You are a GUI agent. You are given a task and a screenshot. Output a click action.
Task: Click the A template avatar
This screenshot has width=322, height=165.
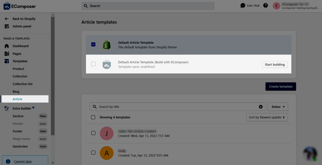(107, 153)
